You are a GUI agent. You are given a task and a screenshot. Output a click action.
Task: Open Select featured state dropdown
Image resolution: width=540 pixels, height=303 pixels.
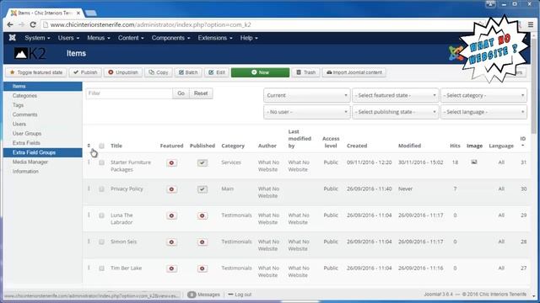[396, 95]
